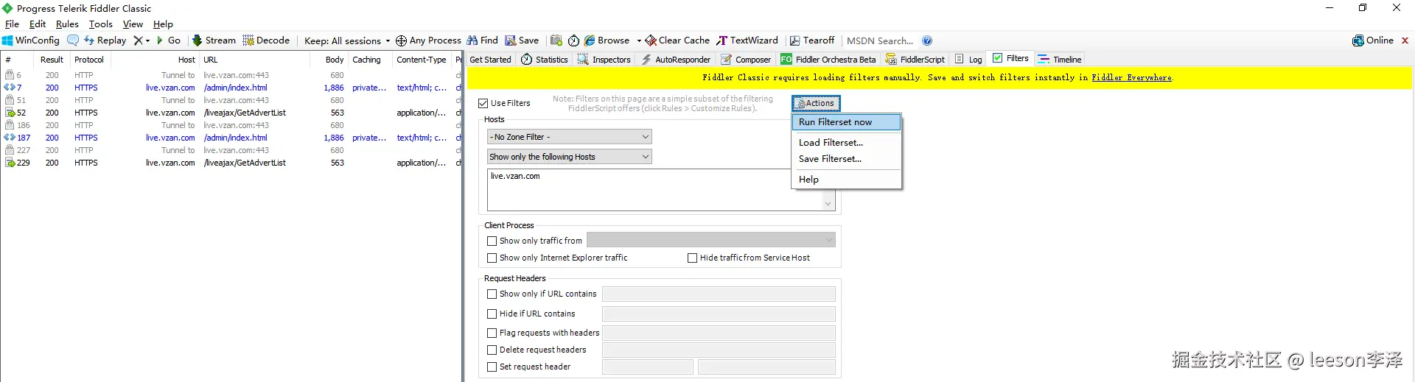Switch to the FiddlerScript tab
The image size is (1415, 382).
(915, 60)
